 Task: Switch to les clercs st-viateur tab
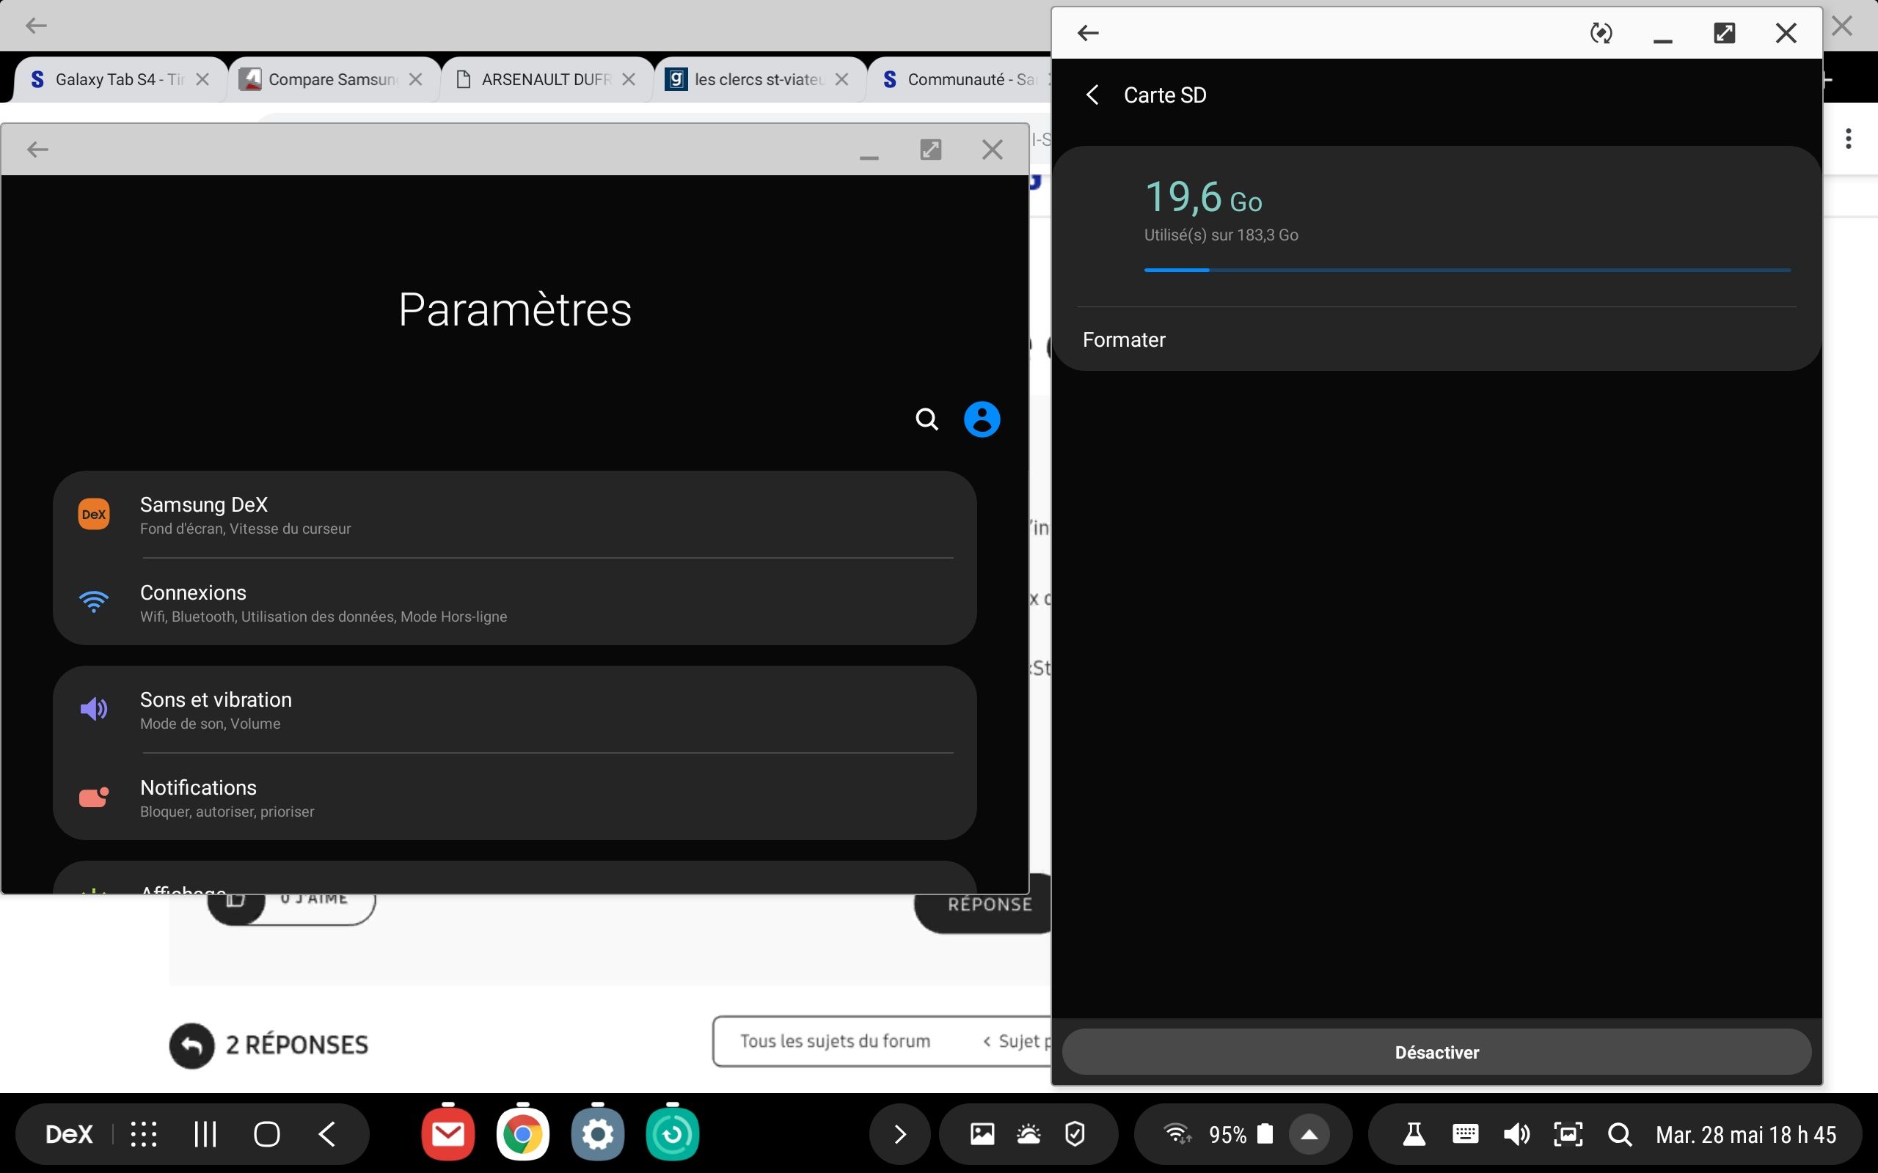coord(756,79)
